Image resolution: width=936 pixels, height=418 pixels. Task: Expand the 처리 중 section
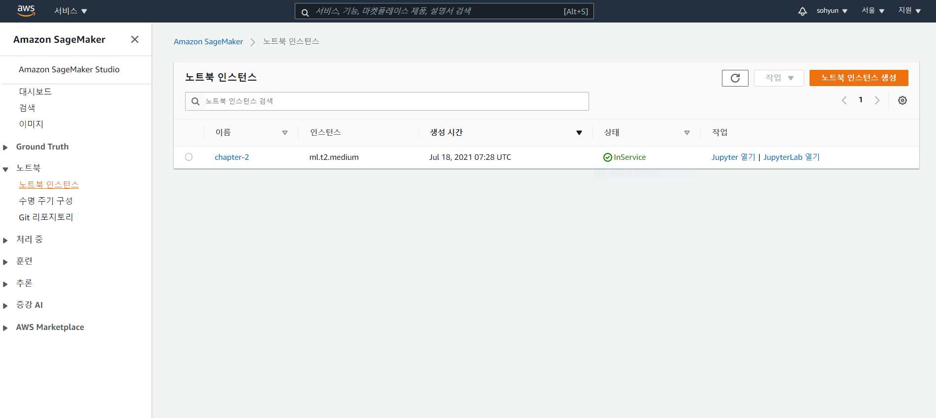[5, 240]
